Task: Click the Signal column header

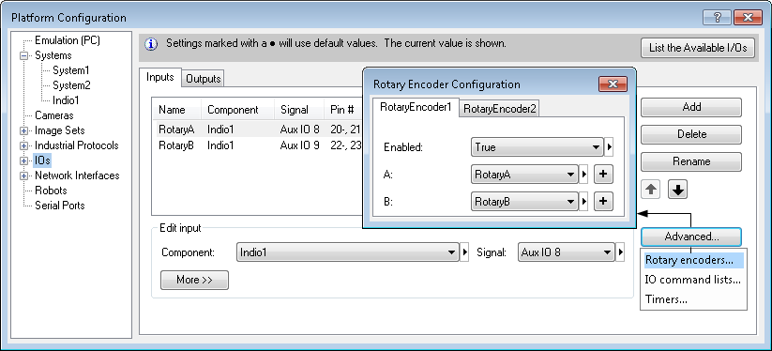Action: coord(299,110)
